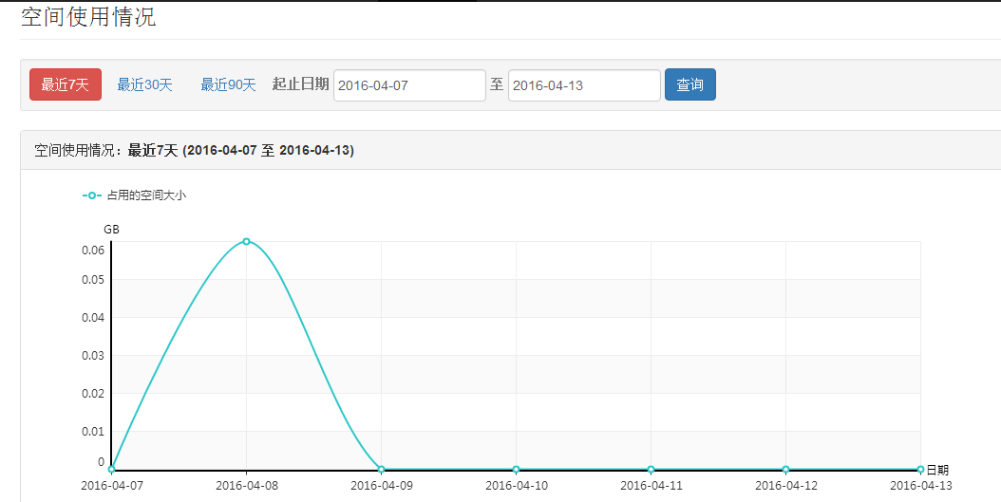Image resolution: width=1001 pixels, height=502 pixels.
Task: Select the chart data point for 2016-04-07
Action: 112,469
